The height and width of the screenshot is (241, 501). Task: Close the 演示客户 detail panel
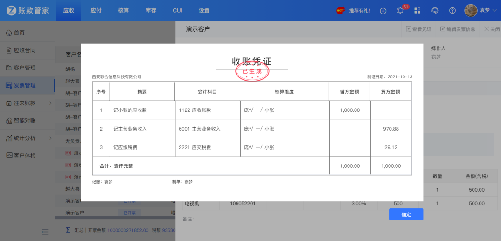coord(492,29)
